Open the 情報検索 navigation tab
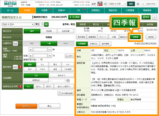The image size is (159, 116). [x=147, y=10]
